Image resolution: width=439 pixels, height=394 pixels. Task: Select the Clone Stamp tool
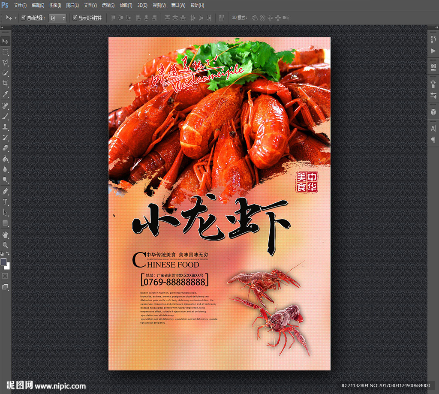click(5, 127)
